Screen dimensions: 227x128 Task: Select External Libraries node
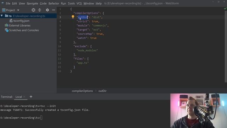[x=20, y=26]
